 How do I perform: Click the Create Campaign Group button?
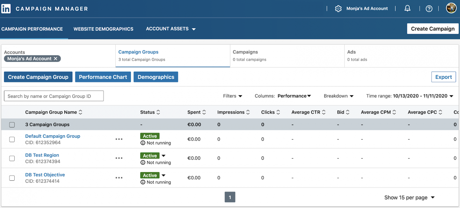pyautogui.click(x=38, y=77)
